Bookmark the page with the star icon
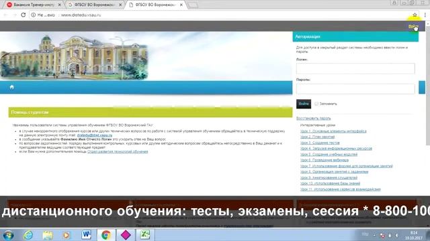Viewport: 430px width, 241px height. (415, 15)
